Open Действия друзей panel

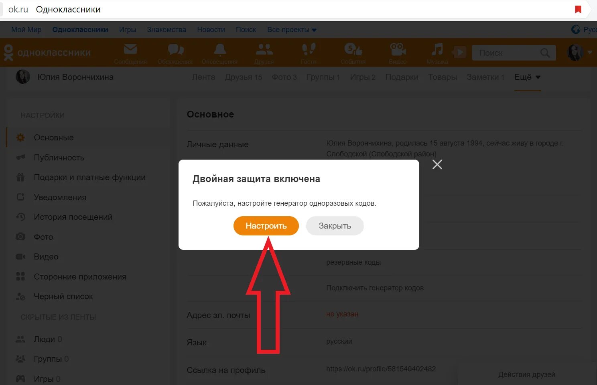[527, 375]
